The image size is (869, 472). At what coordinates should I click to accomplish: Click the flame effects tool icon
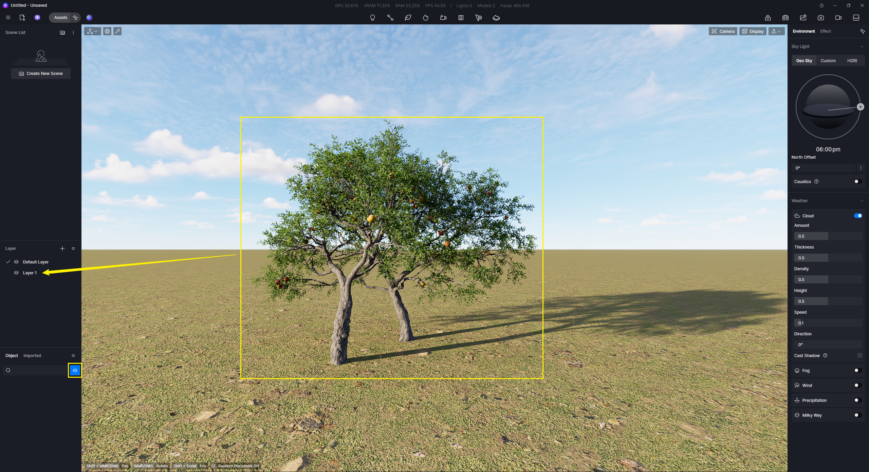coord(426,18)
